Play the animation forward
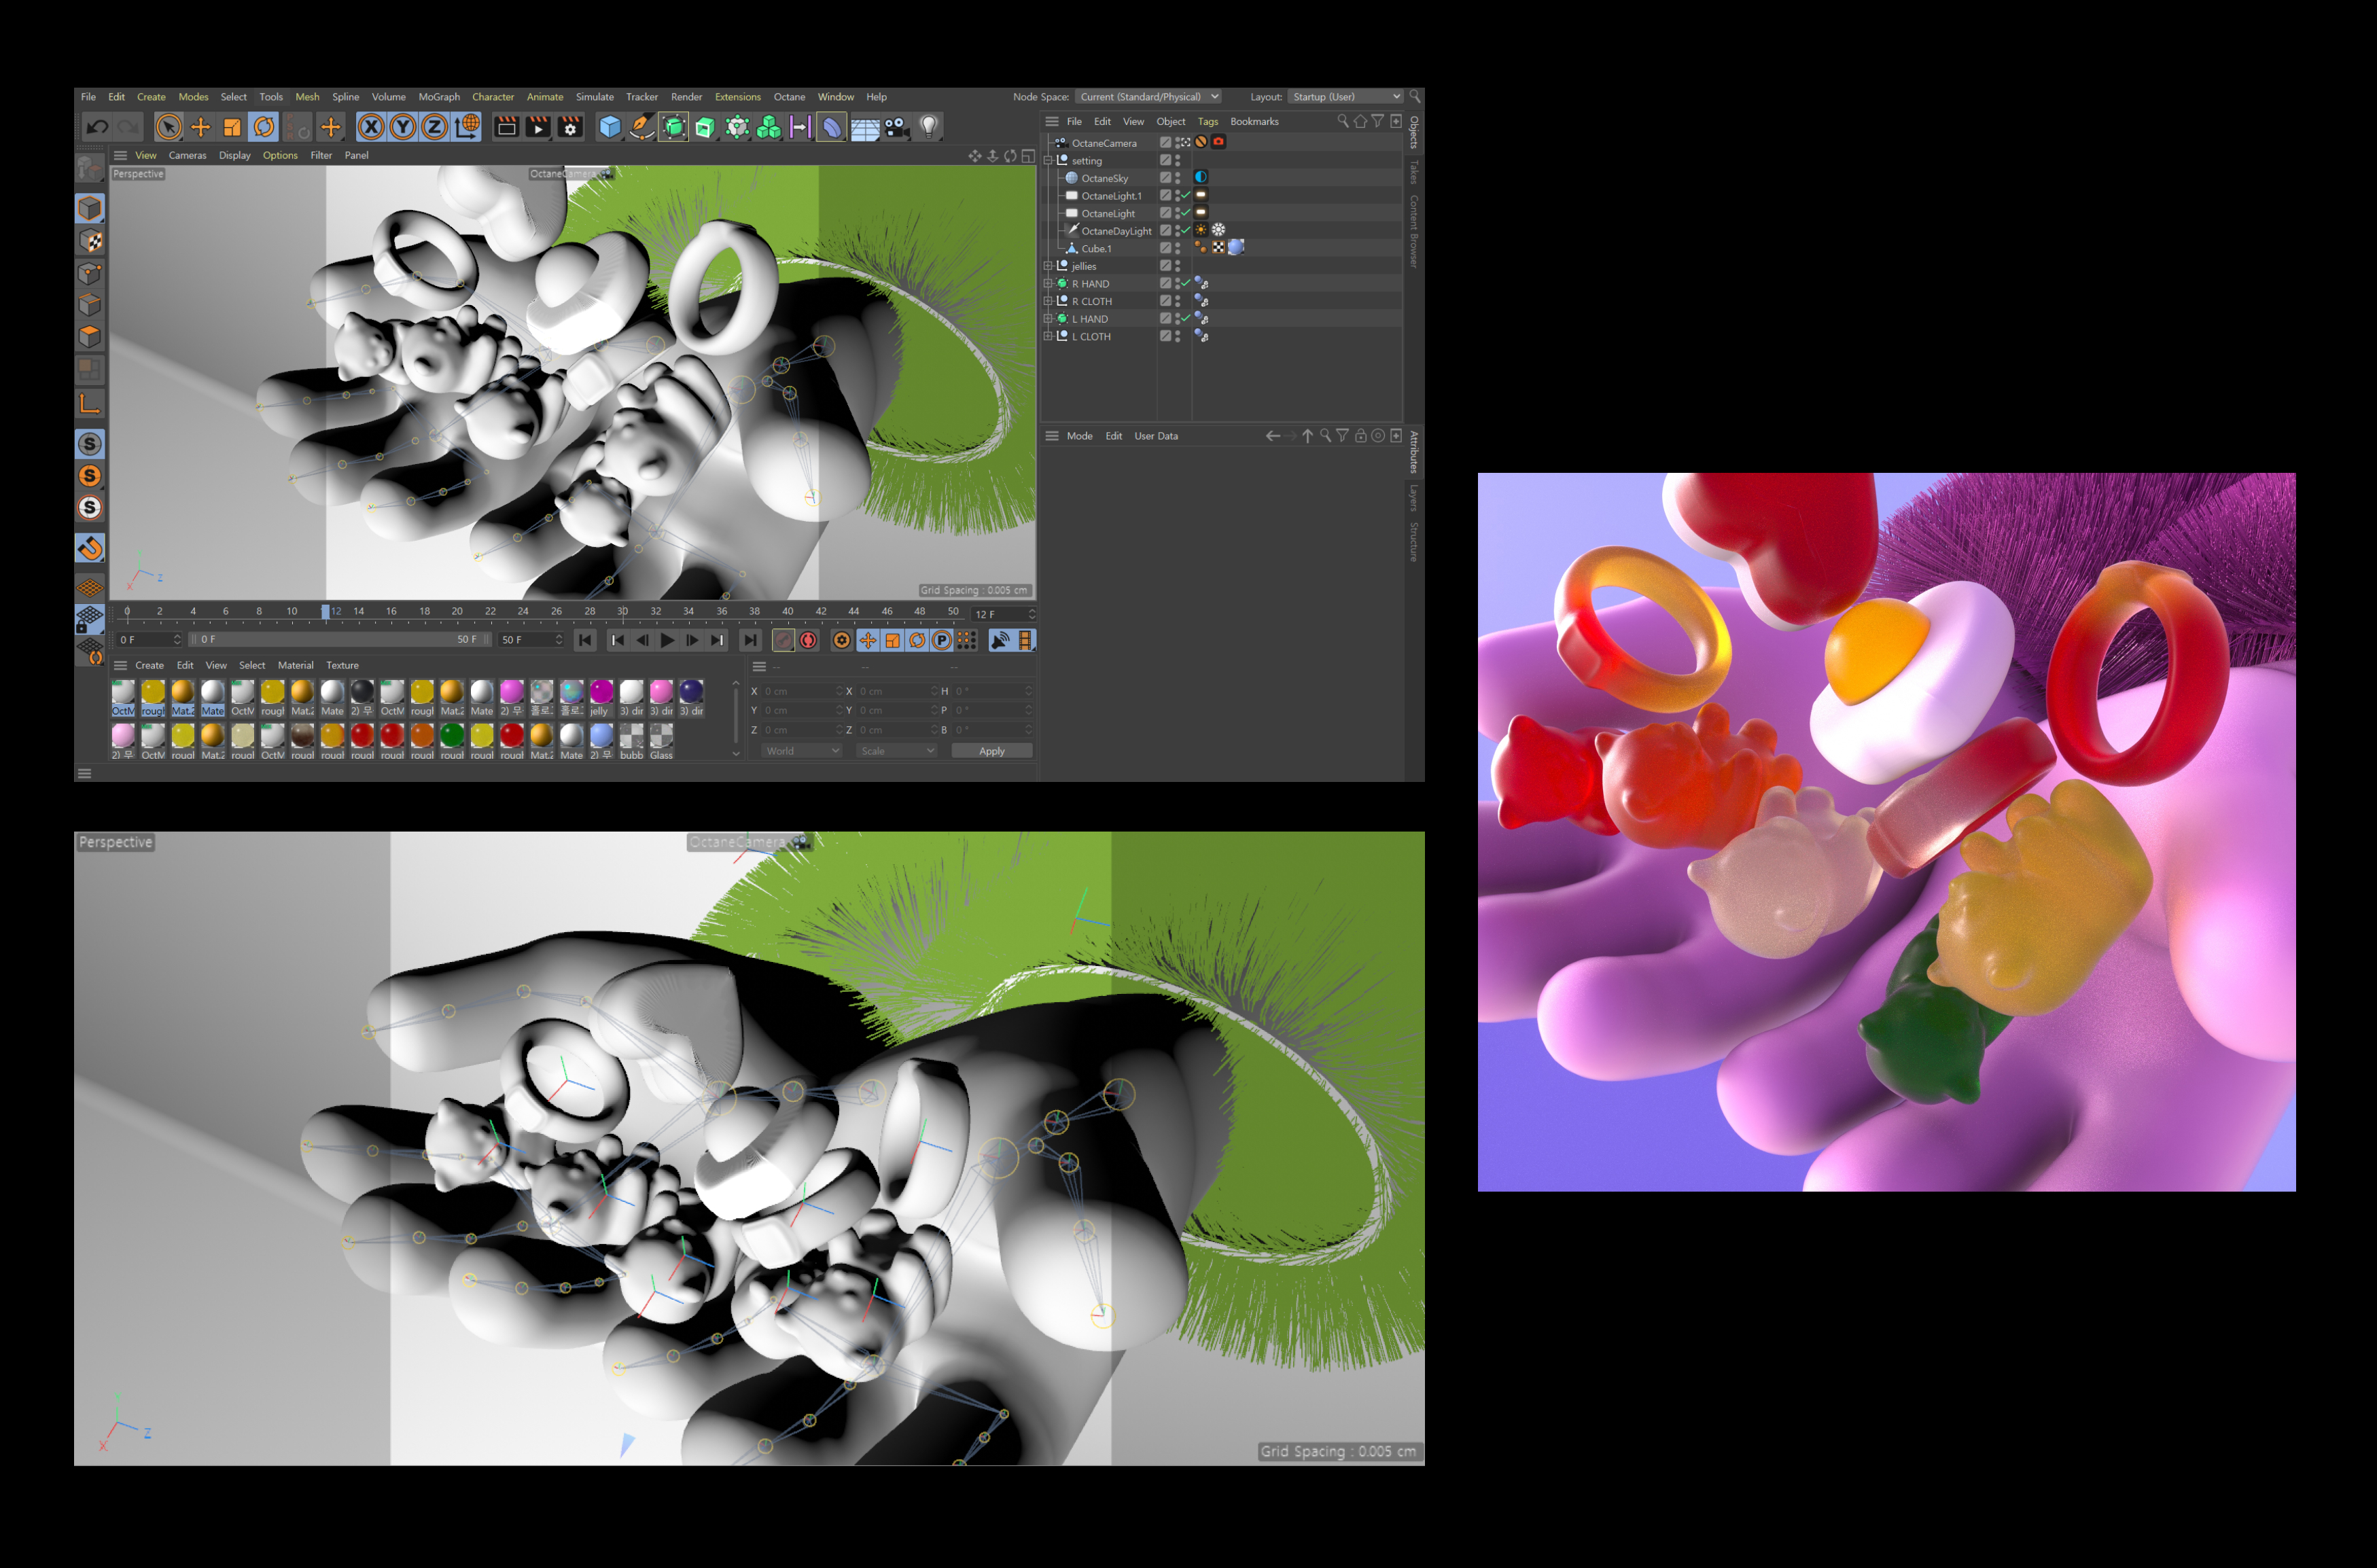2377x1568 pixels. pos(667,640)
